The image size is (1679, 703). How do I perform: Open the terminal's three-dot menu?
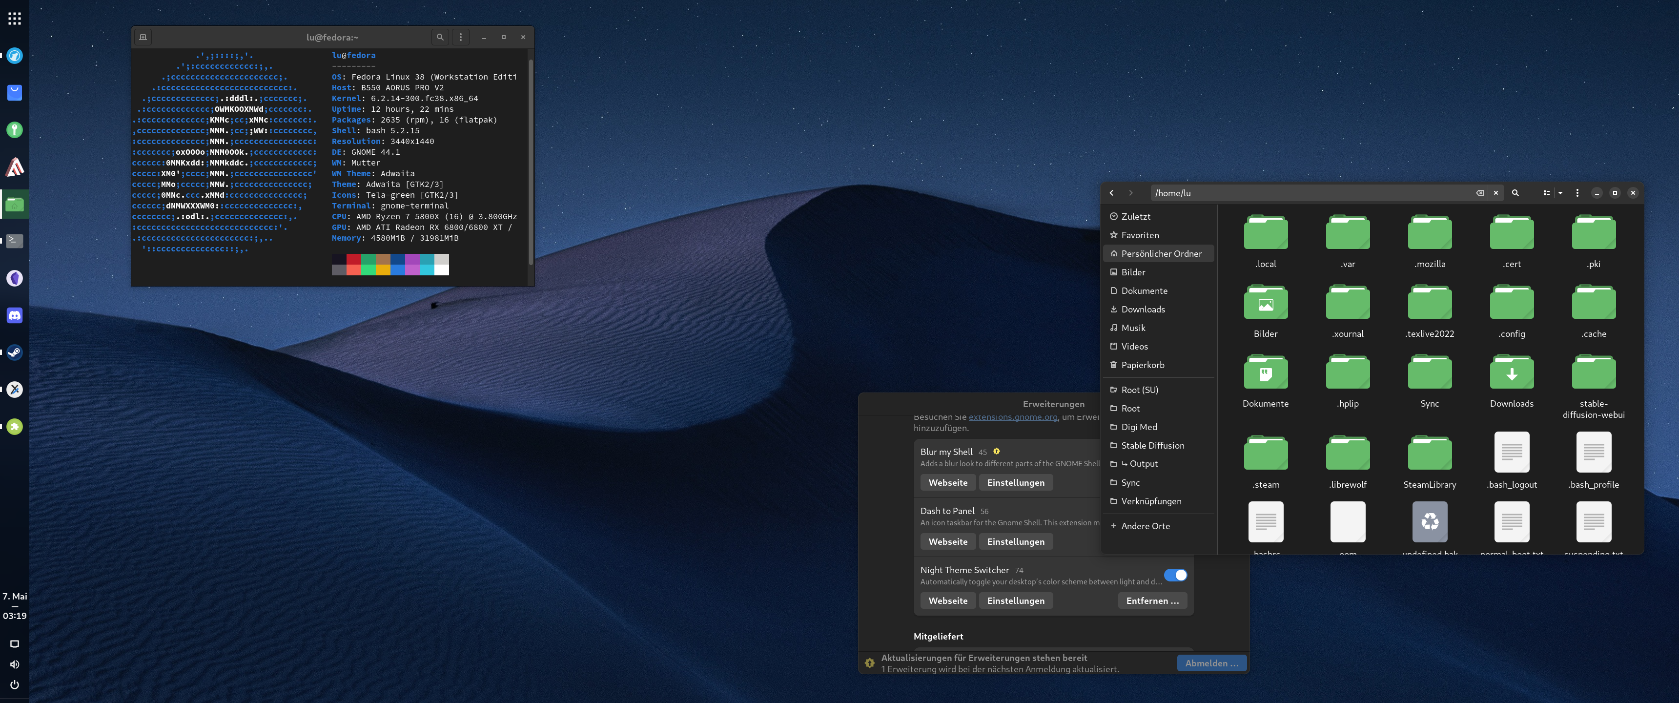(461, 37)
